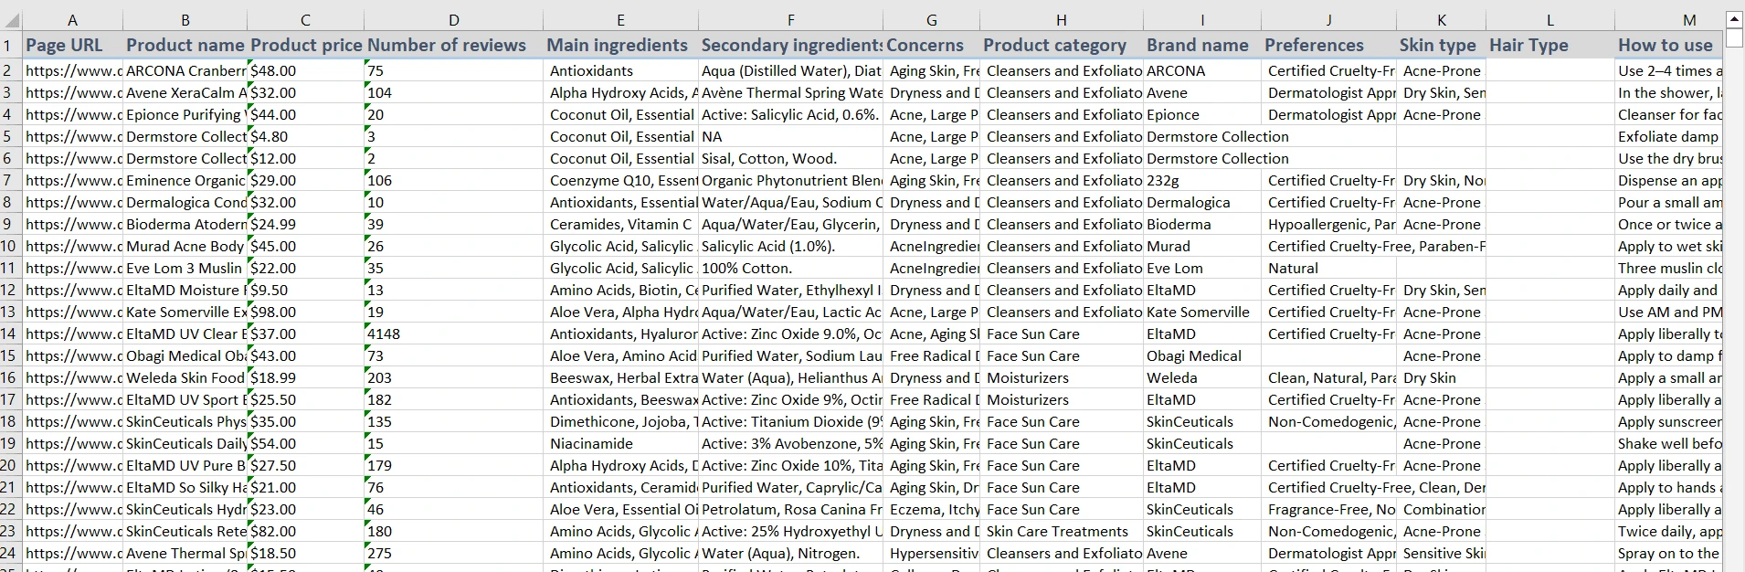1745x572 pixels.
Task: Select the 'Organic Phytonutrient' ingredients cell
Action: [x=790, y=180]
